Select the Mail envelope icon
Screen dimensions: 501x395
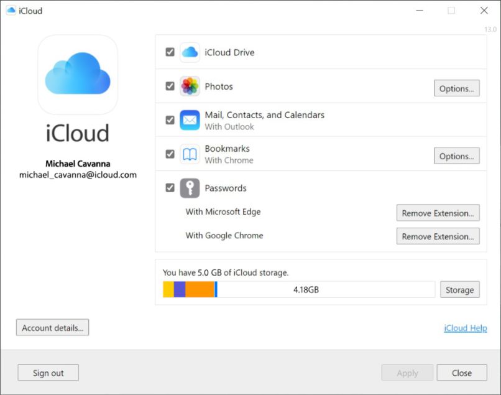(189, 119)
